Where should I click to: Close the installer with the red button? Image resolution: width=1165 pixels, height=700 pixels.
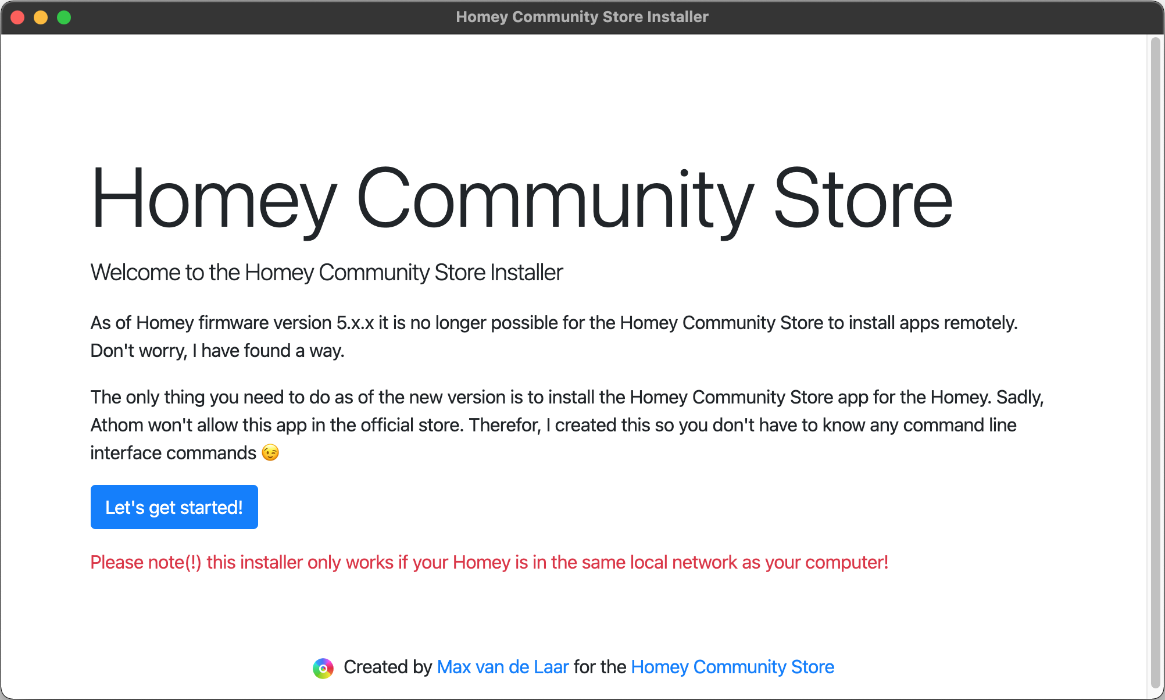pos(17,17)
